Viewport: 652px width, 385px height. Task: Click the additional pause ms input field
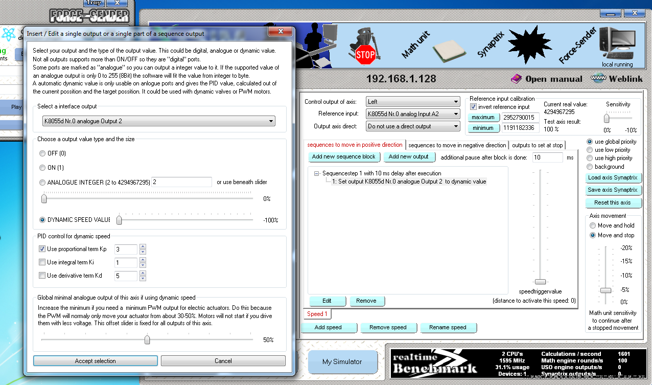[547, 157]
